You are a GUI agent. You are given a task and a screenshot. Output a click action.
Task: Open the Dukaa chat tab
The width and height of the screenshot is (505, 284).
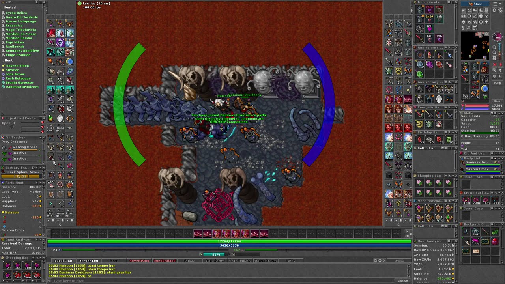click(x=190, y=261)
